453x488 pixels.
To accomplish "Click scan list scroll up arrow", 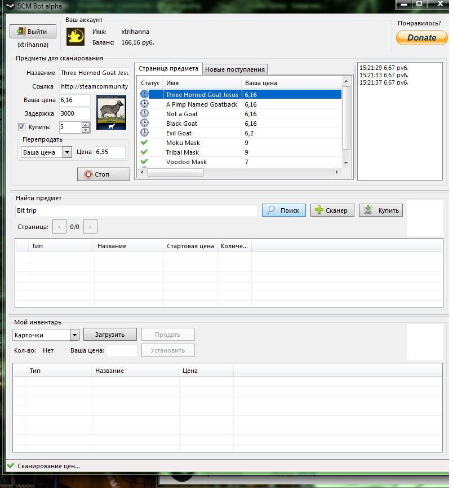I will [346, 81].
